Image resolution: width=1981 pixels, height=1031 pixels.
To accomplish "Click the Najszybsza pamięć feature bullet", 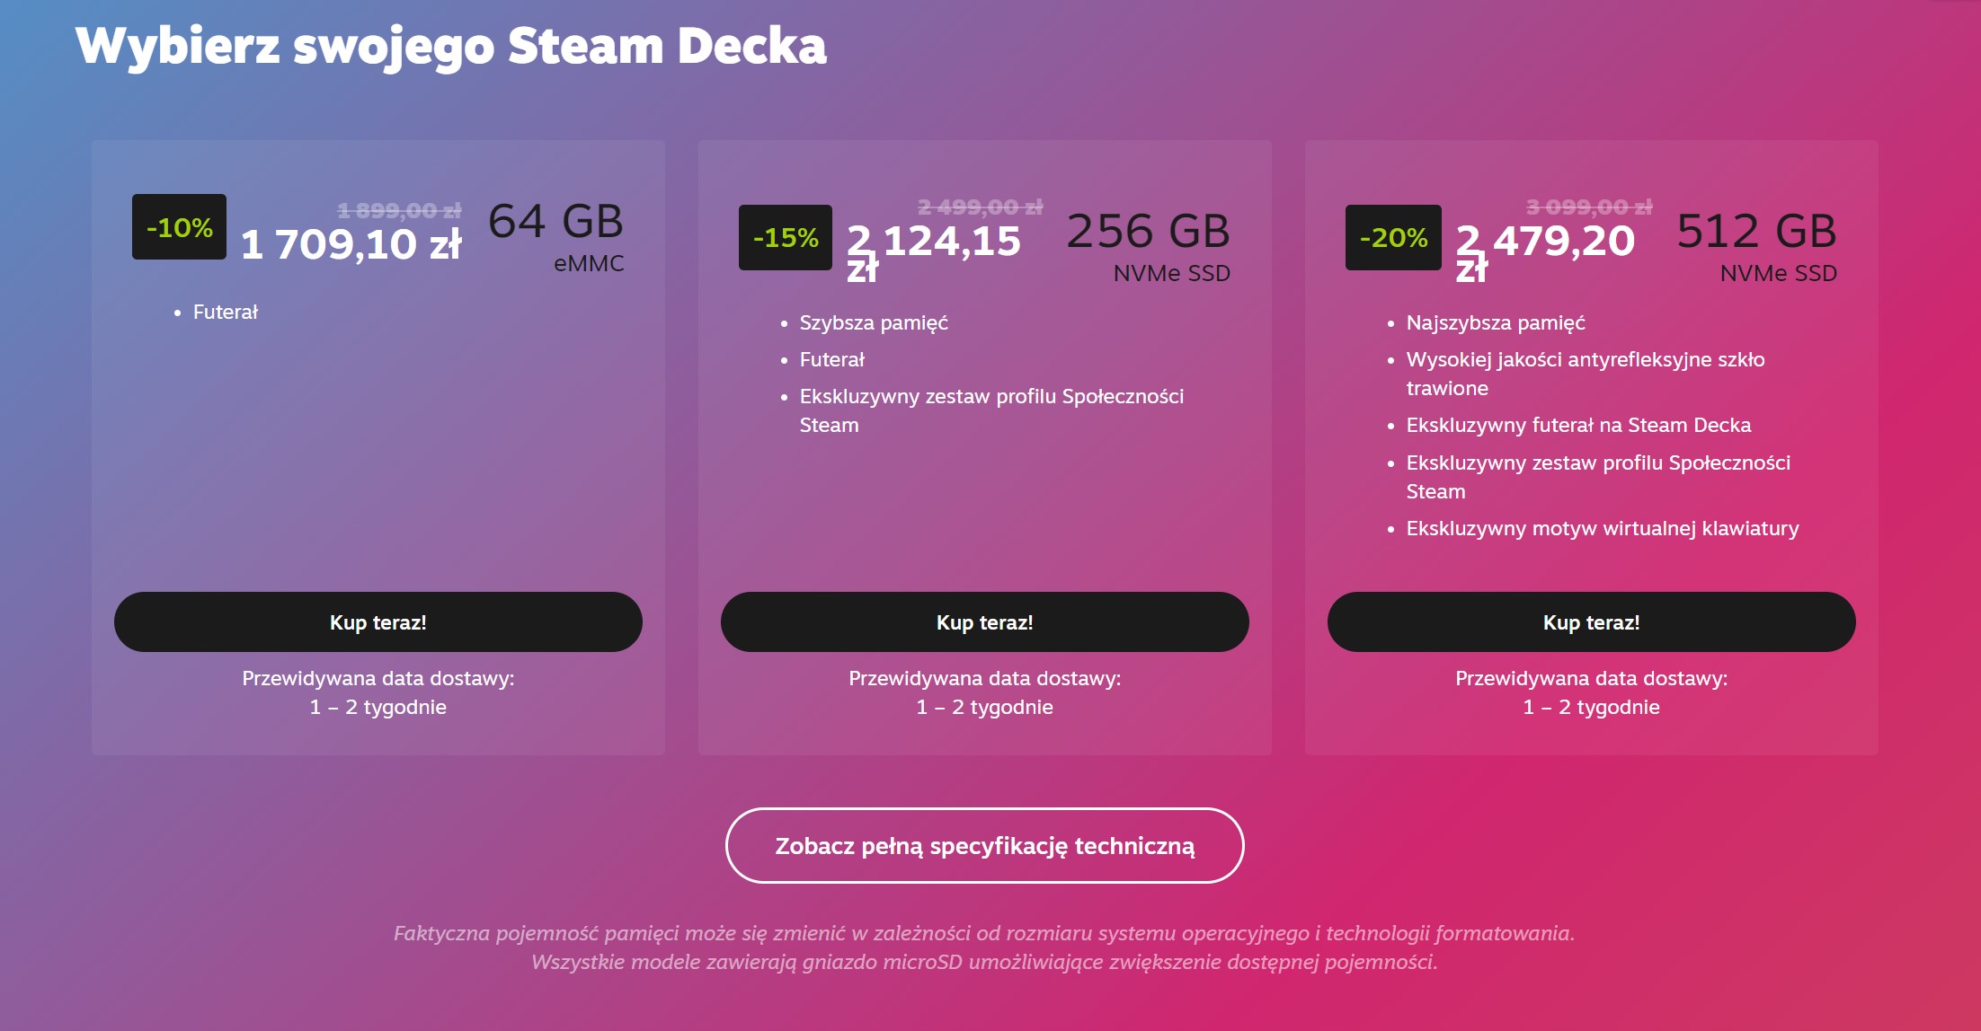I will click(x=1496, y=322).
